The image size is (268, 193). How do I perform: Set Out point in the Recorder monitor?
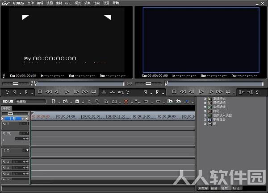coord(157,92)
